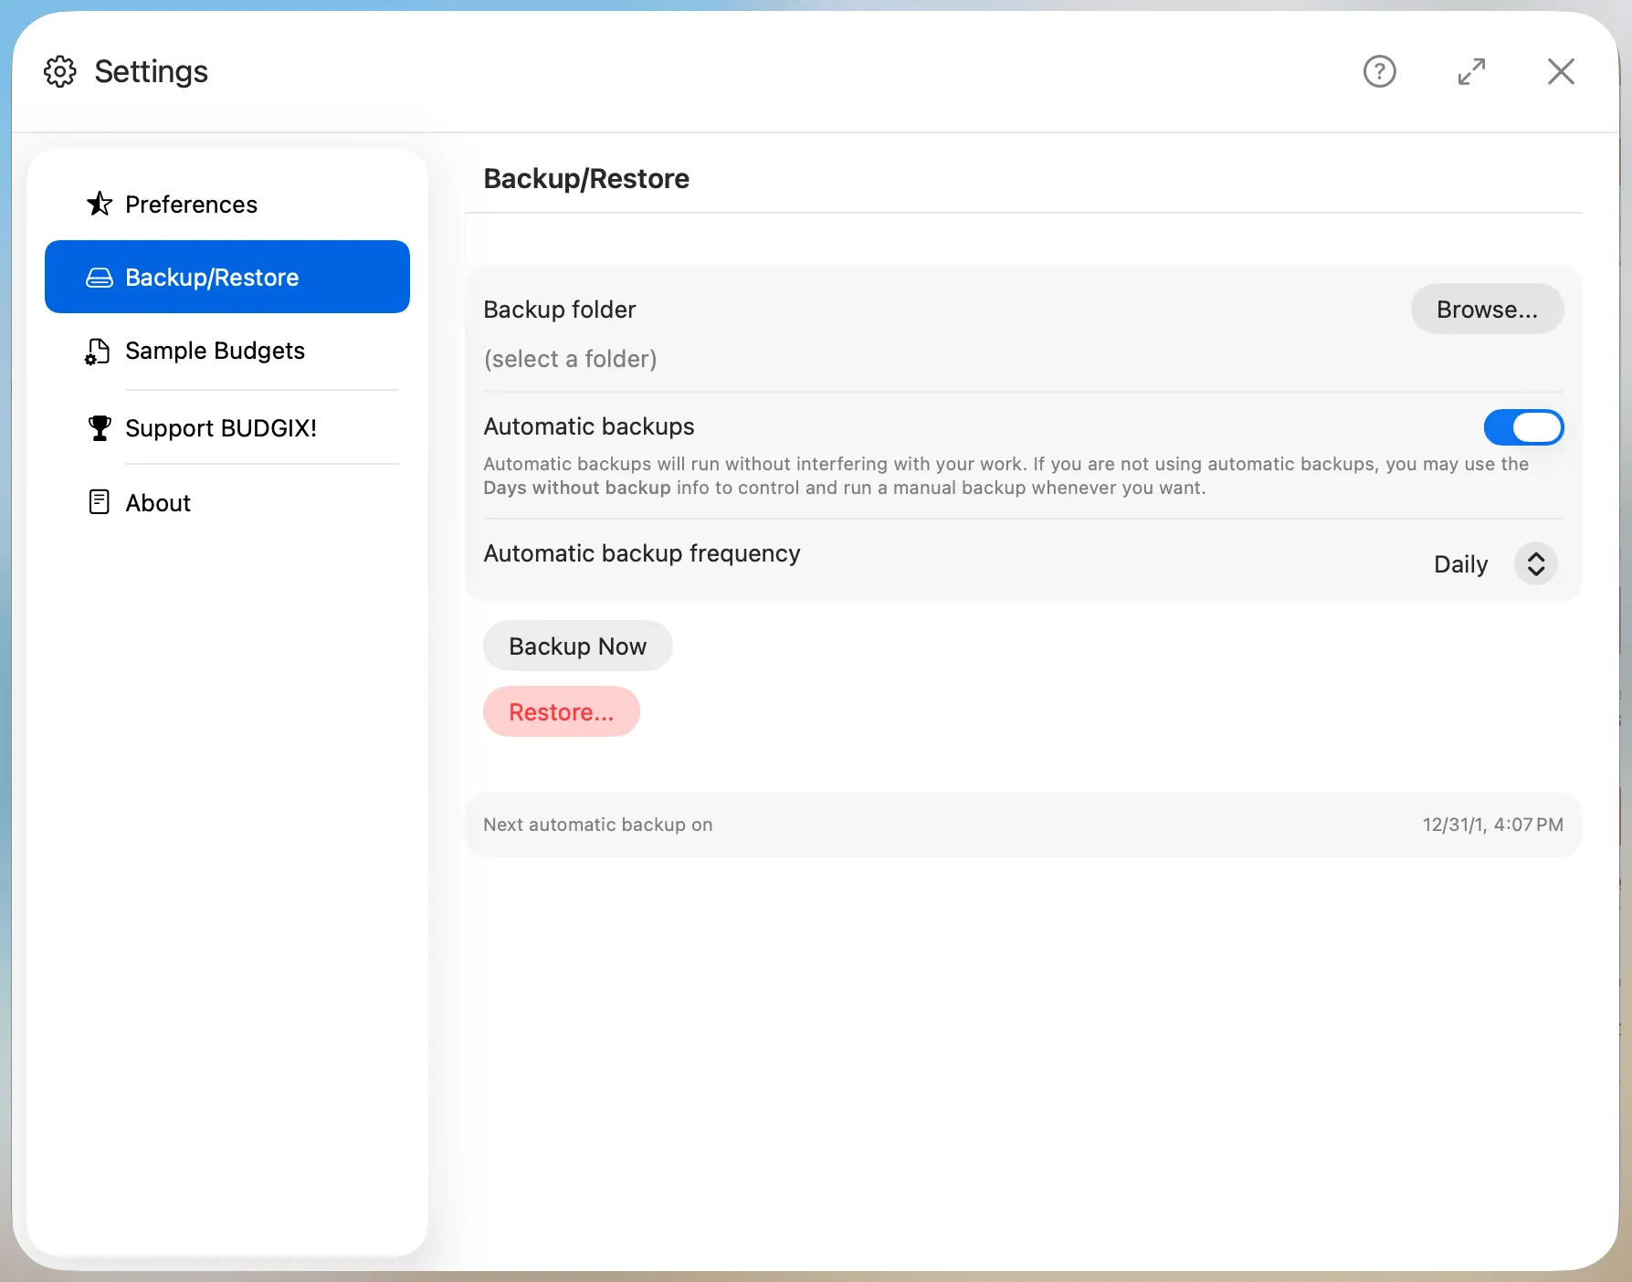1632x1282 pixels.
Task: Click the Preferences star icon
Action: (x=100, y=204)
